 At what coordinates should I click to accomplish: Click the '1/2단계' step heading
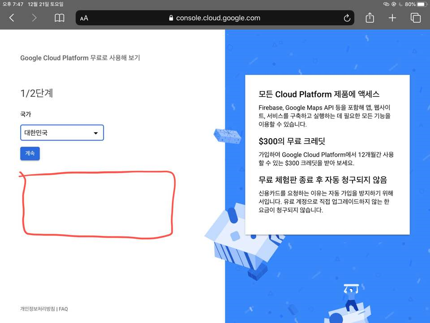pyautogui.click(x=36, y=93)
